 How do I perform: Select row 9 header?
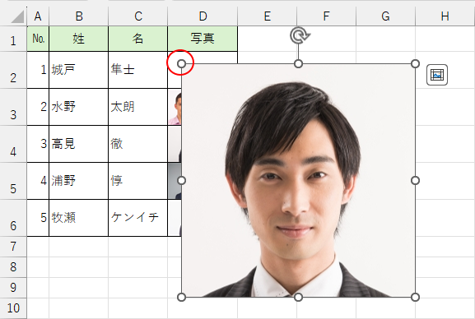[x=13, y=288]
